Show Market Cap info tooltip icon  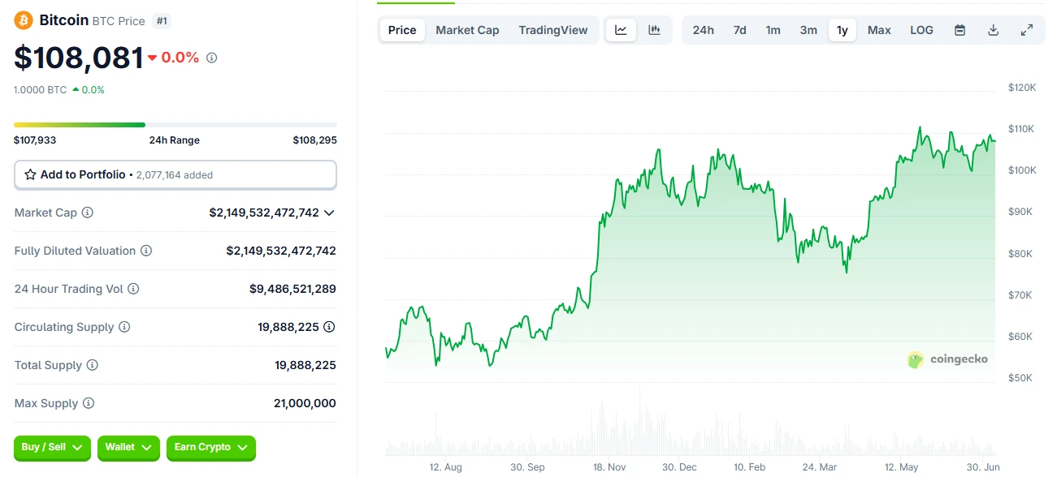click(x=88, y=213)
